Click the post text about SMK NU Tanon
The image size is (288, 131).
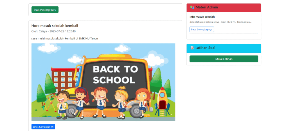(65, 39)
